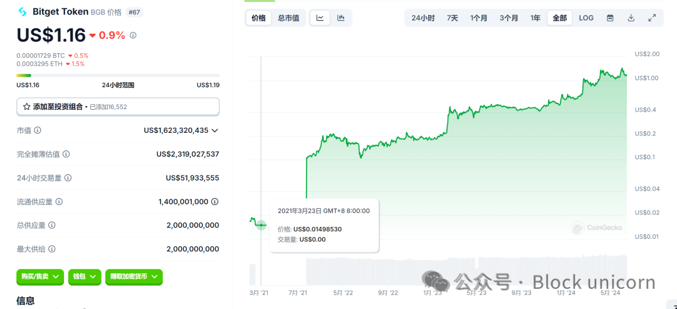
Task: Expand the 市值 value chevron
Action: tap(214, 130)
